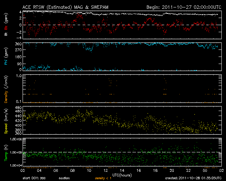The width and height of the screenshot is (226, 181).
Task: Click the Speed (km/s) axis label
Action: (6, 120)
